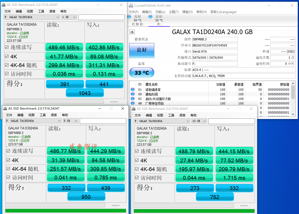
Task: Disable 4K-64 随机 in the 5 GB window
Action: point(8,169)
